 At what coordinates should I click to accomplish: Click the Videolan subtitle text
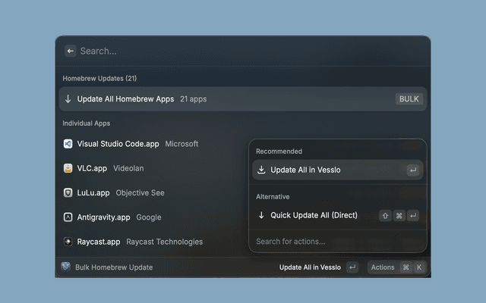[x=128, y=168]
